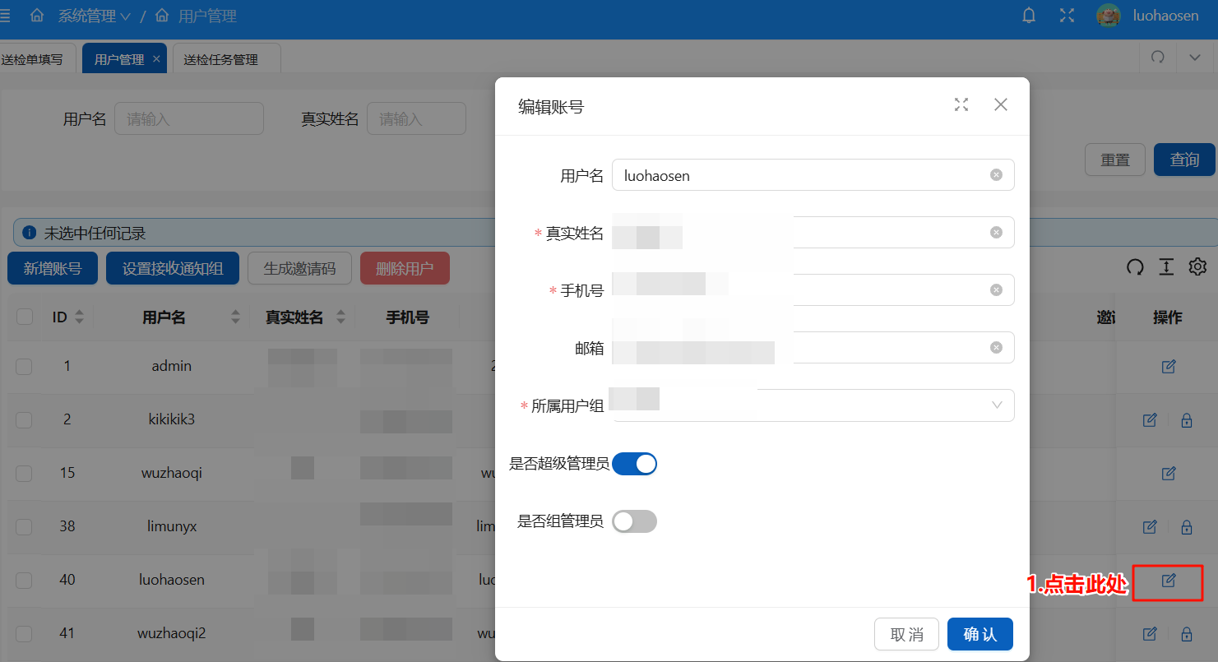
Task: Click the cancel button in dialog
Action: [906, 634]
